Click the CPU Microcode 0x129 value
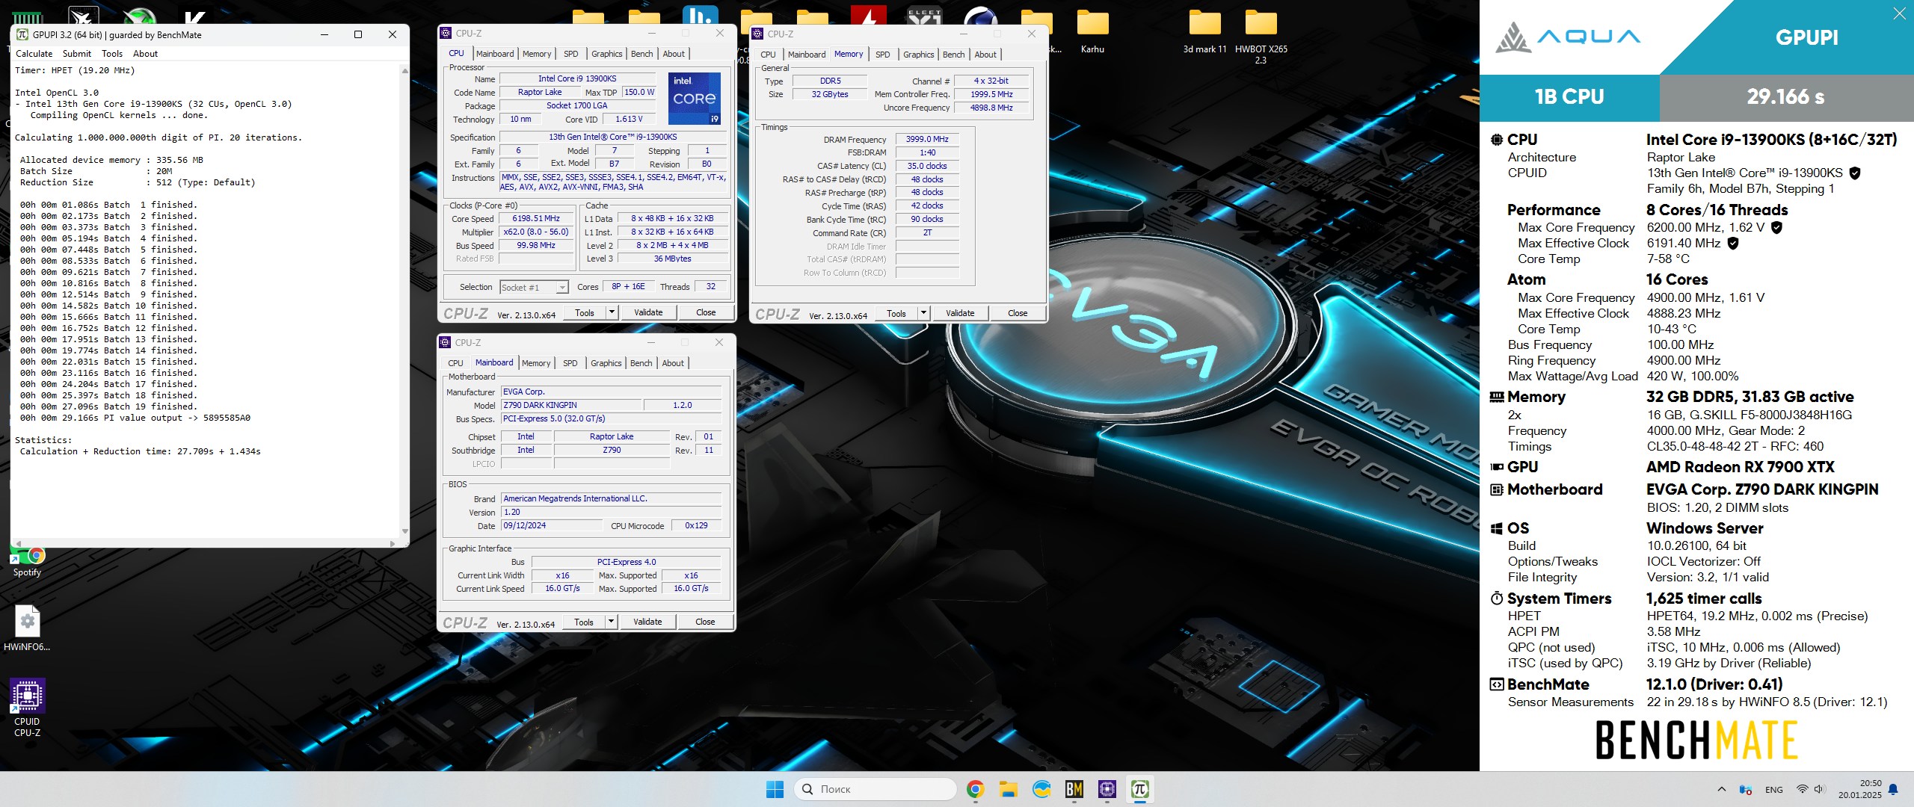The height and width of the screenshot is (807, 1914). pos(696,526)
